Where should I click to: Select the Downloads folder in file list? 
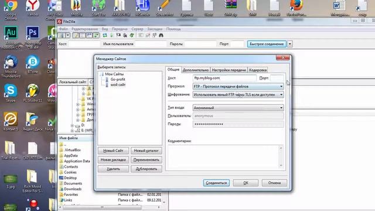(x=73, y=189)
